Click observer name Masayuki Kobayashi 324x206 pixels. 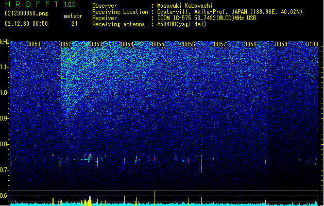click(x=185, y=6)
